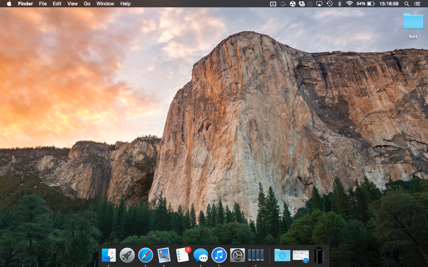Open the Go menu

click(87, 4)
